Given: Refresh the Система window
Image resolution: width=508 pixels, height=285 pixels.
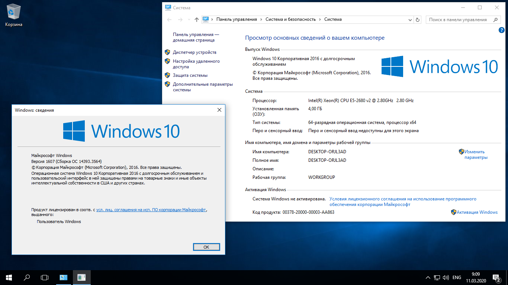Looking at the screenshot, I should coord(418,20).
